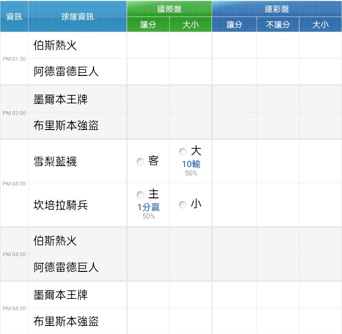Image resolution: width=342 pixels, height=334 pixels.
Task: Click 布里斯本強盜 in the PM 02:00 match
Action: (x=66, y=125)
